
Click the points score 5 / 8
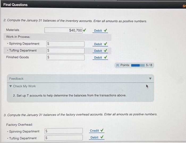click(x=149, y=65)
